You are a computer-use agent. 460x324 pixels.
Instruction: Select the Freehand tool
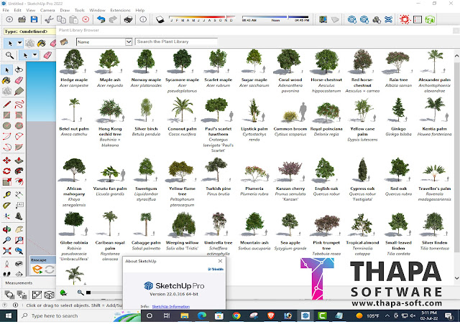19,104
